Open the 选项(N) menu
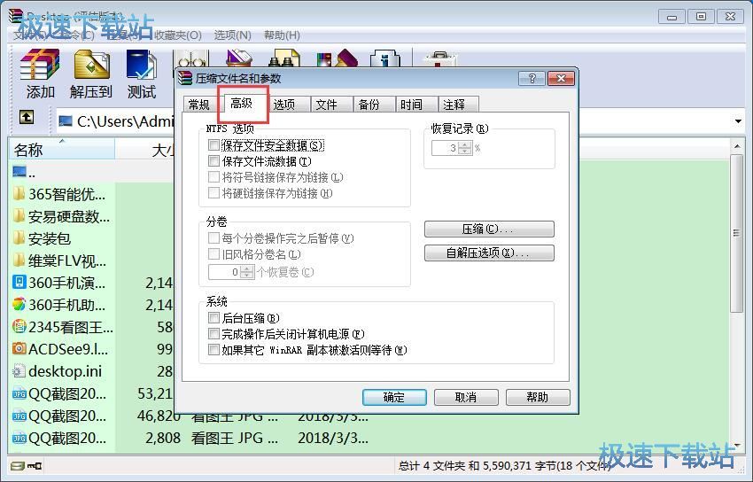Image resolution: width=753 pixels, height=482 pixels. click(x=232, y=35)
